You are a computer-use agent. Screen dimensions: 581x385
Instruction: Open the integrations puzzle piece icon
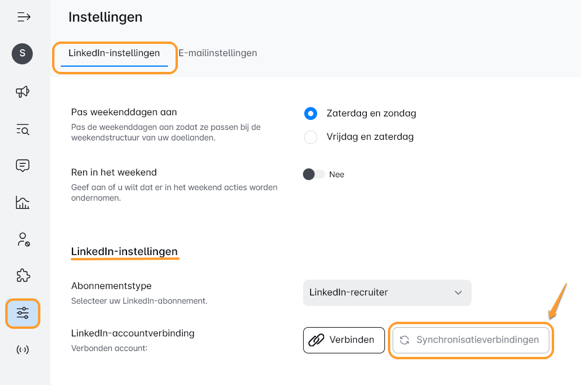[x=23, y=276]
